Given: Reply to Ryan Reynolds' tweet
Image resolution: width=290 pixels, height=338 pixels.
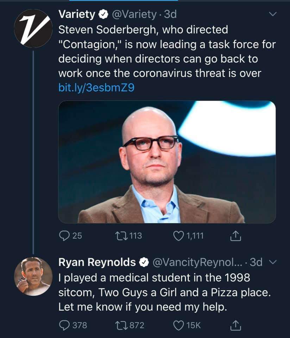Looking at the screenshot, I should point(64,325).
